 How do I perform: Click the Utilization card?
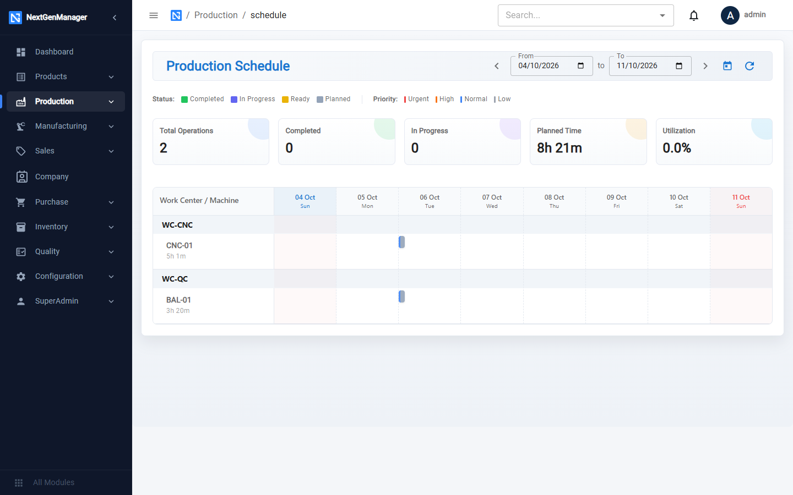tap(714, 141)
